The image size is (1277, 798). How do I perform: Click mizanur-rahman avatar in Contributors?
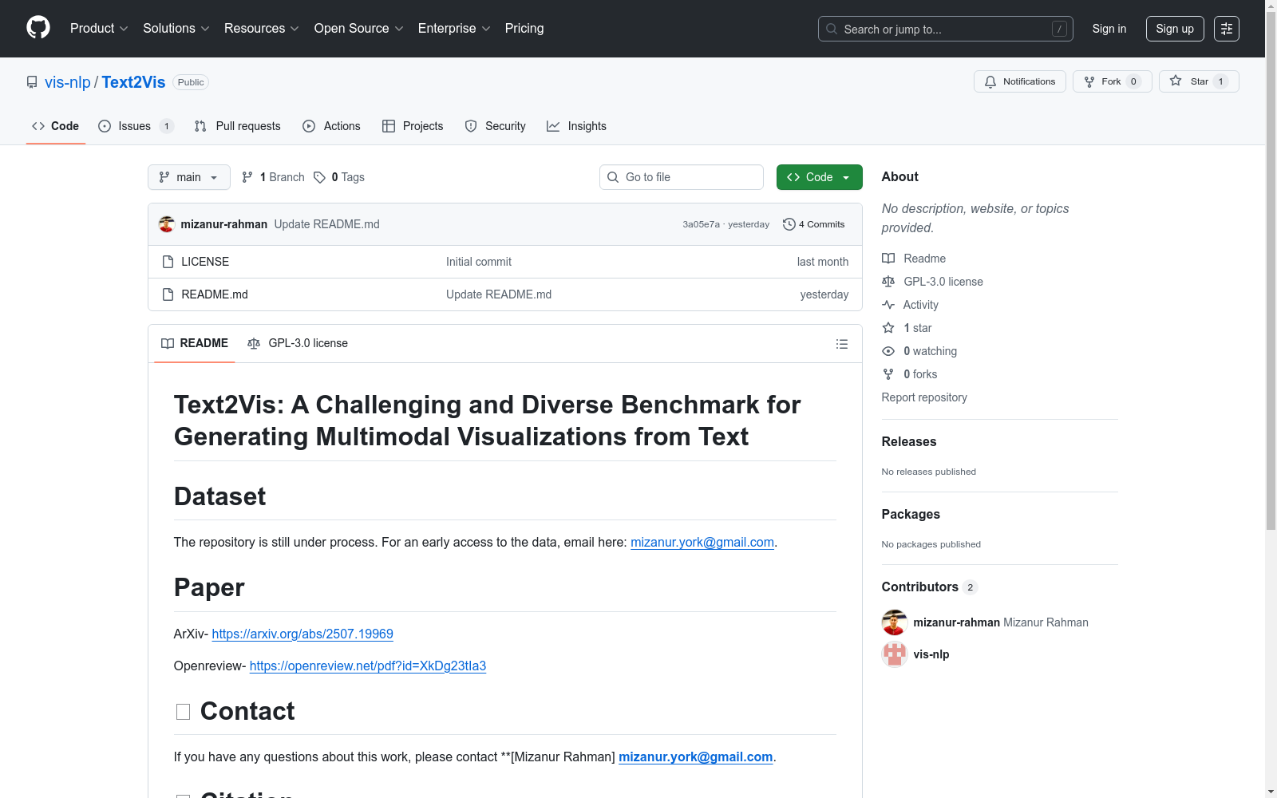(895, 622)
